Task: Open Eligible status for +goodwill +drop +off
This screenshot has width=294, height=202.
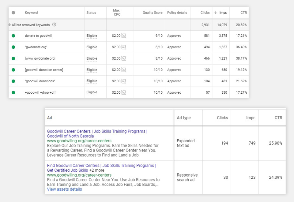Action: pos(92,92)
